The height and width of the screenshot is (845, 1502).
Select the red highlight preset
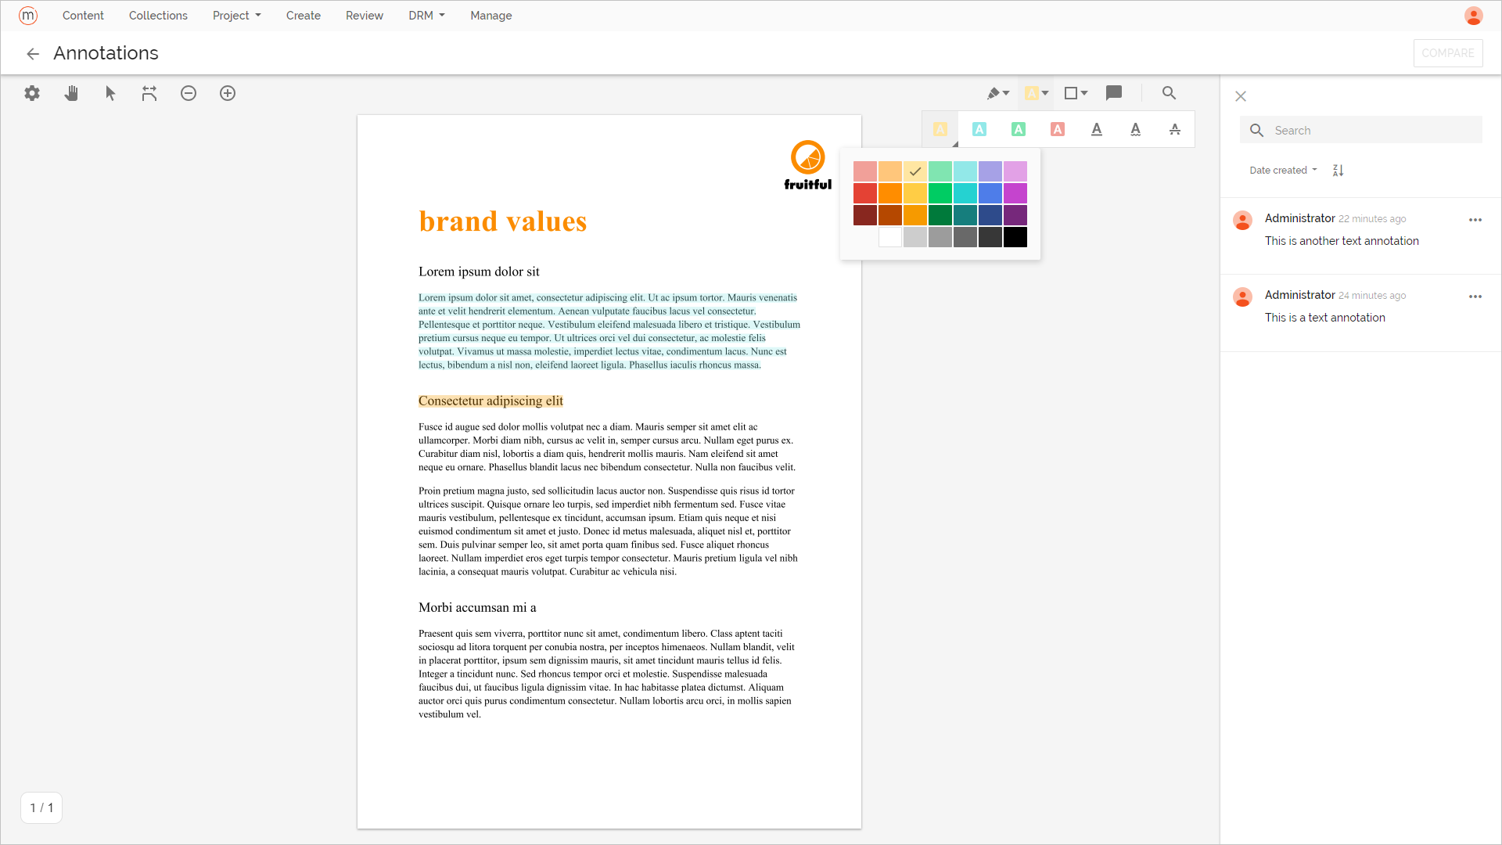coord(1058,129)
